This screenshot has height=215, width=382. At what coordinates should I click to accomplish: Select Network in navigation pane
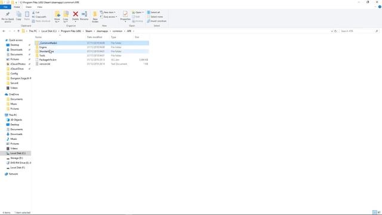(13, 174)
